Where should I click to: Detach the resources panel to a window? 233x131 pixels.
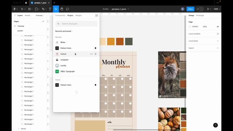pos(96,15)
